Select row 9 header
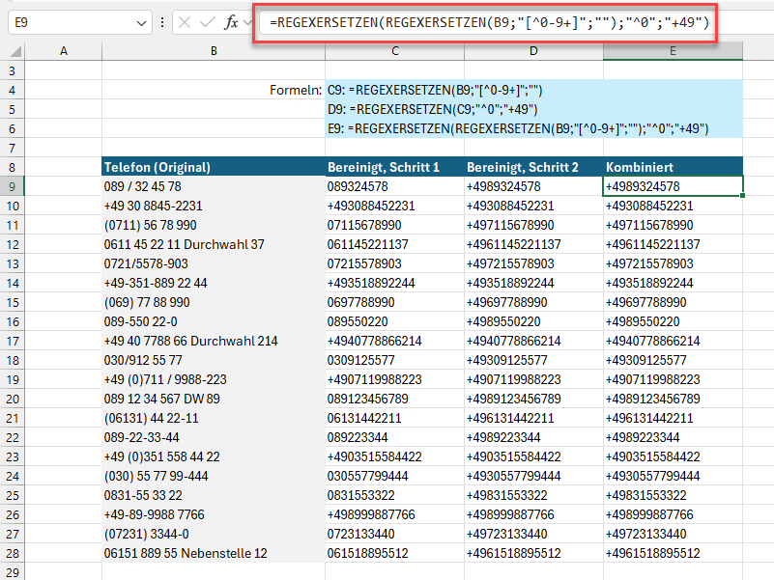Viewport: 774px width, 580px height. [x=13, y=186]
